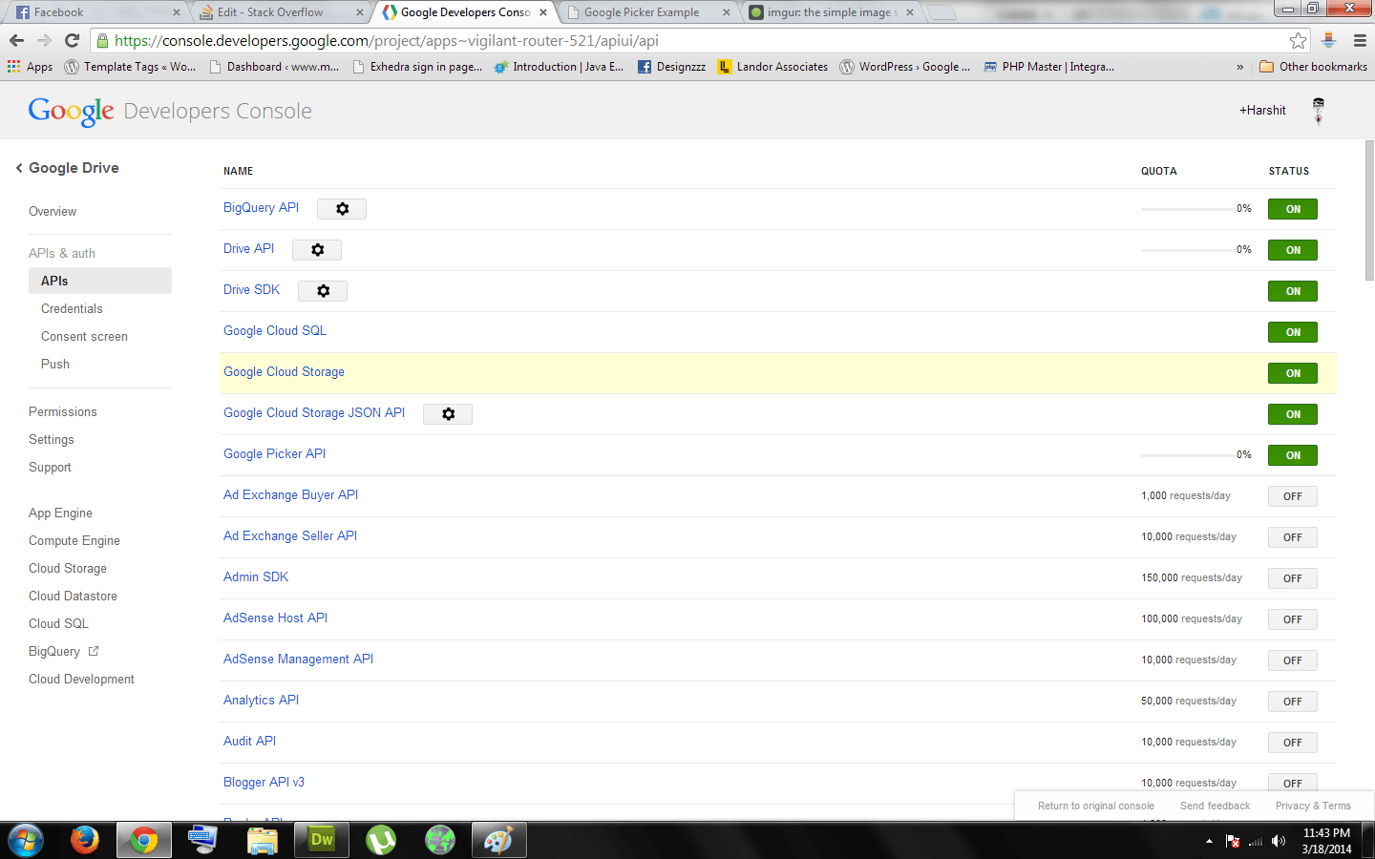
Task: Turn off Google Cloud SQL toggle
Action: pyautogui.click(x=1293, y=332)
